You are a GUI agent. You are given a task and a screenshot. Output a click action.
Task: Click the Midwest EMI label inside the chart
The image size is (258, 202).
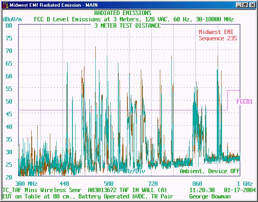[218, 32]
